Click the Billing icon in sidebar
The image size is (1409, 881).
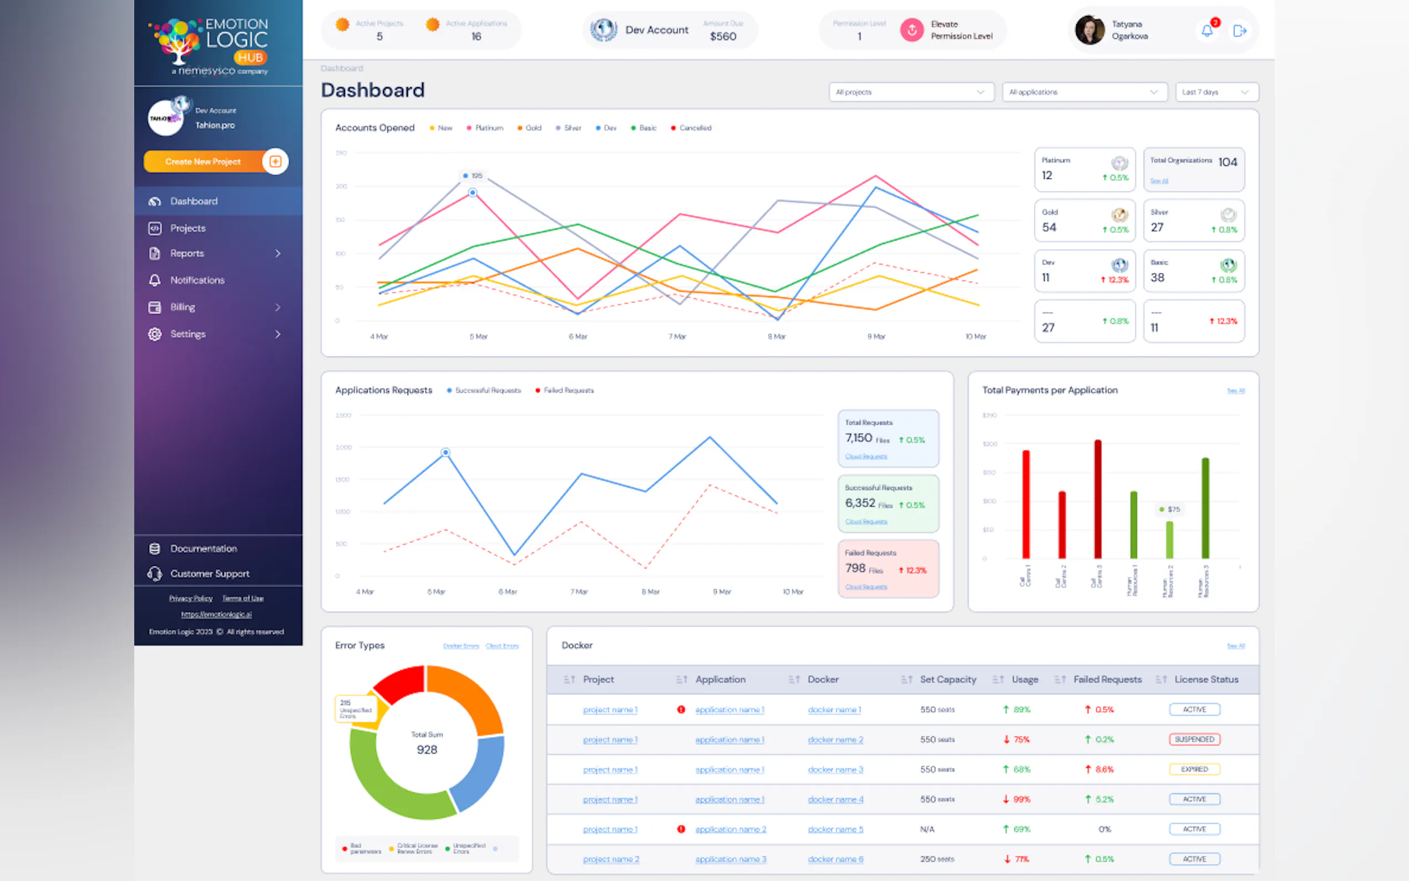(154, 307)
